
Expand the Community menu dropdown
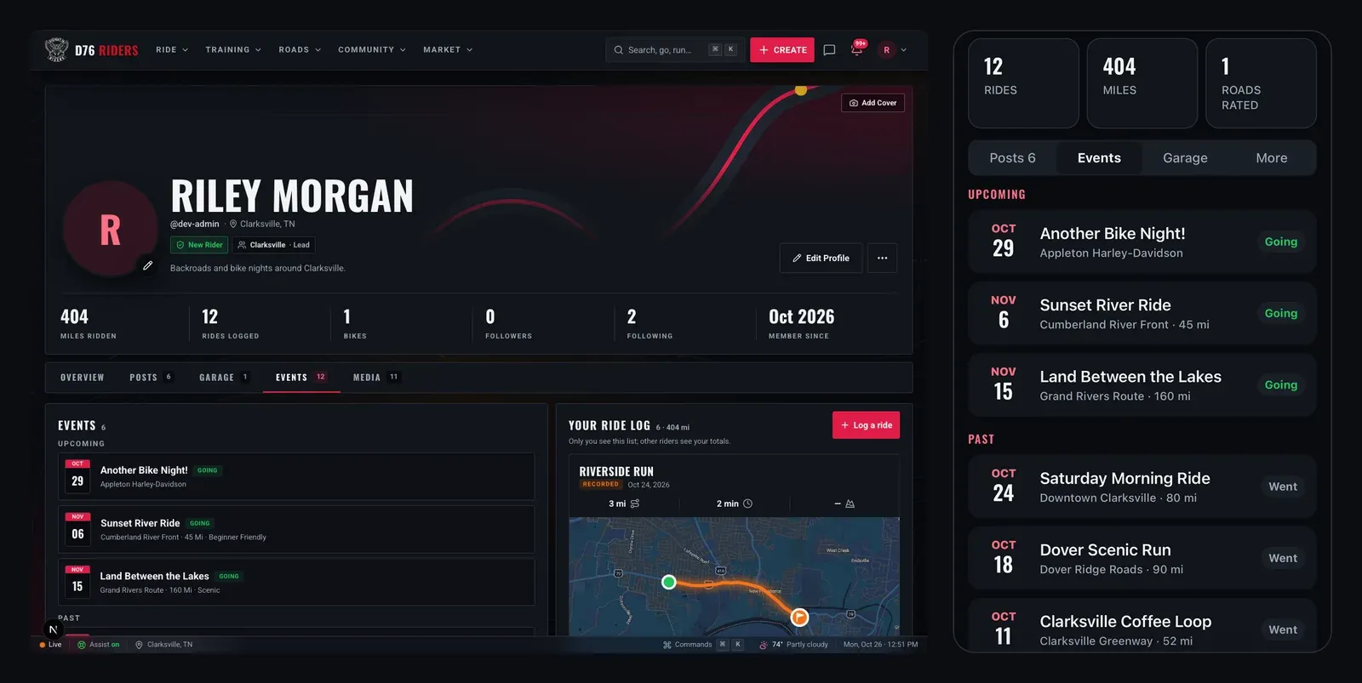[x=372, y=50]
